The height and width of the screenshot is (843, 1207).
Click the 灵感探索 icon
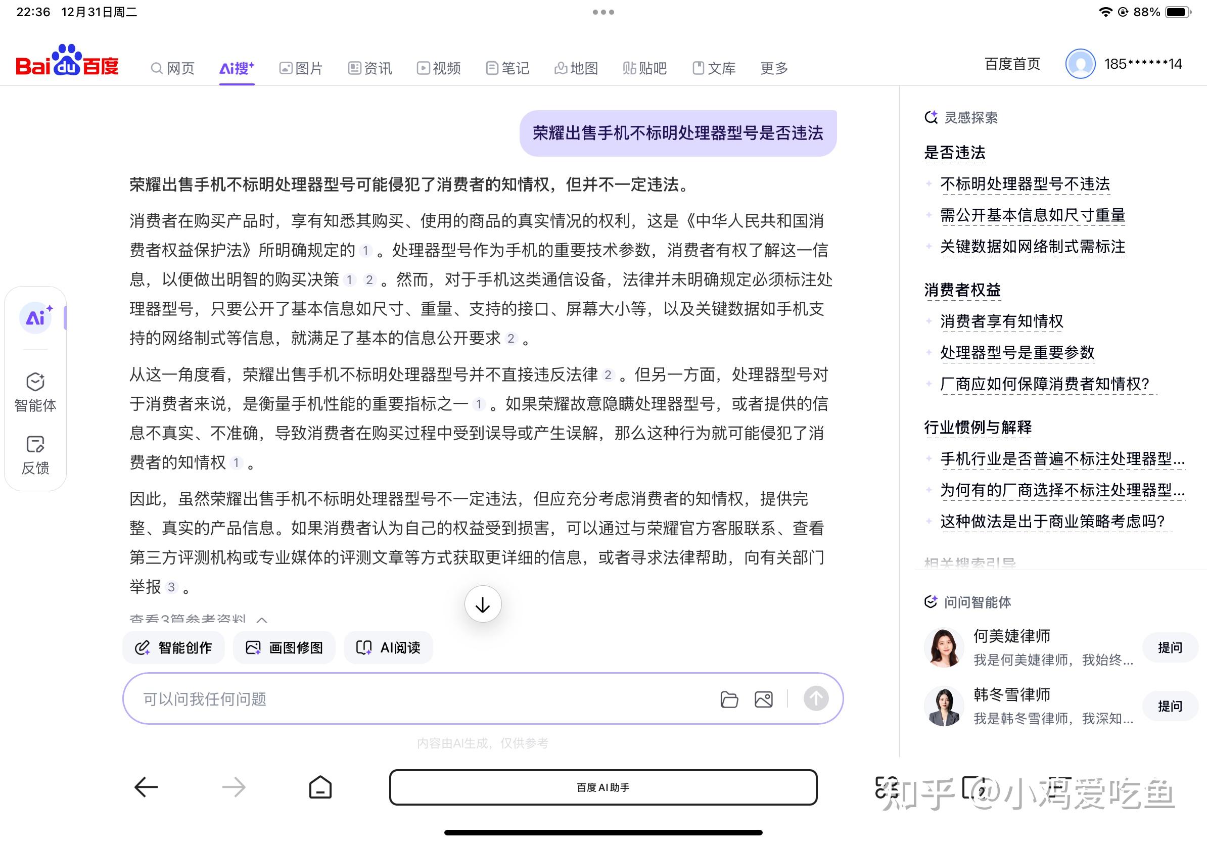[x=931, y=117]
